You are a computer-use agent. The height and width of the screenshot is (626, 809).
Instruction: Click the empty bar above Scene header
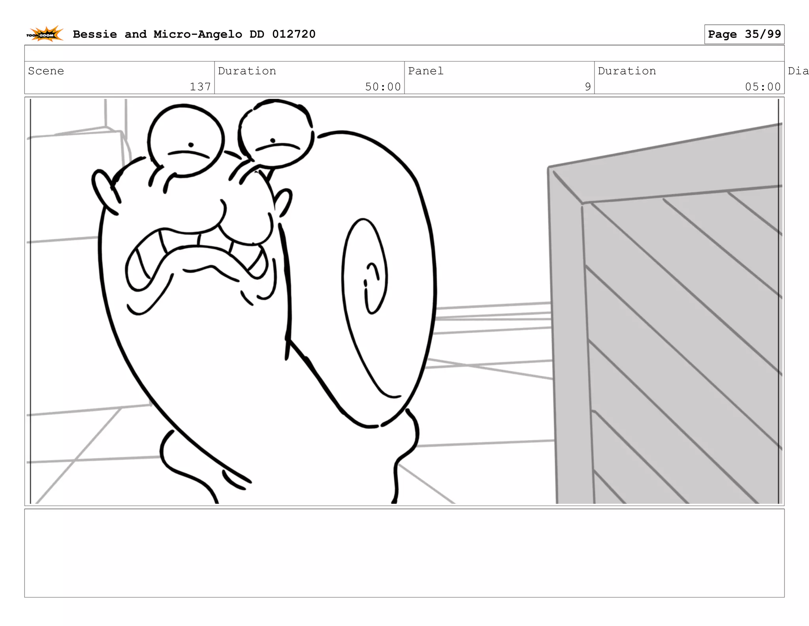click(404, 53)
